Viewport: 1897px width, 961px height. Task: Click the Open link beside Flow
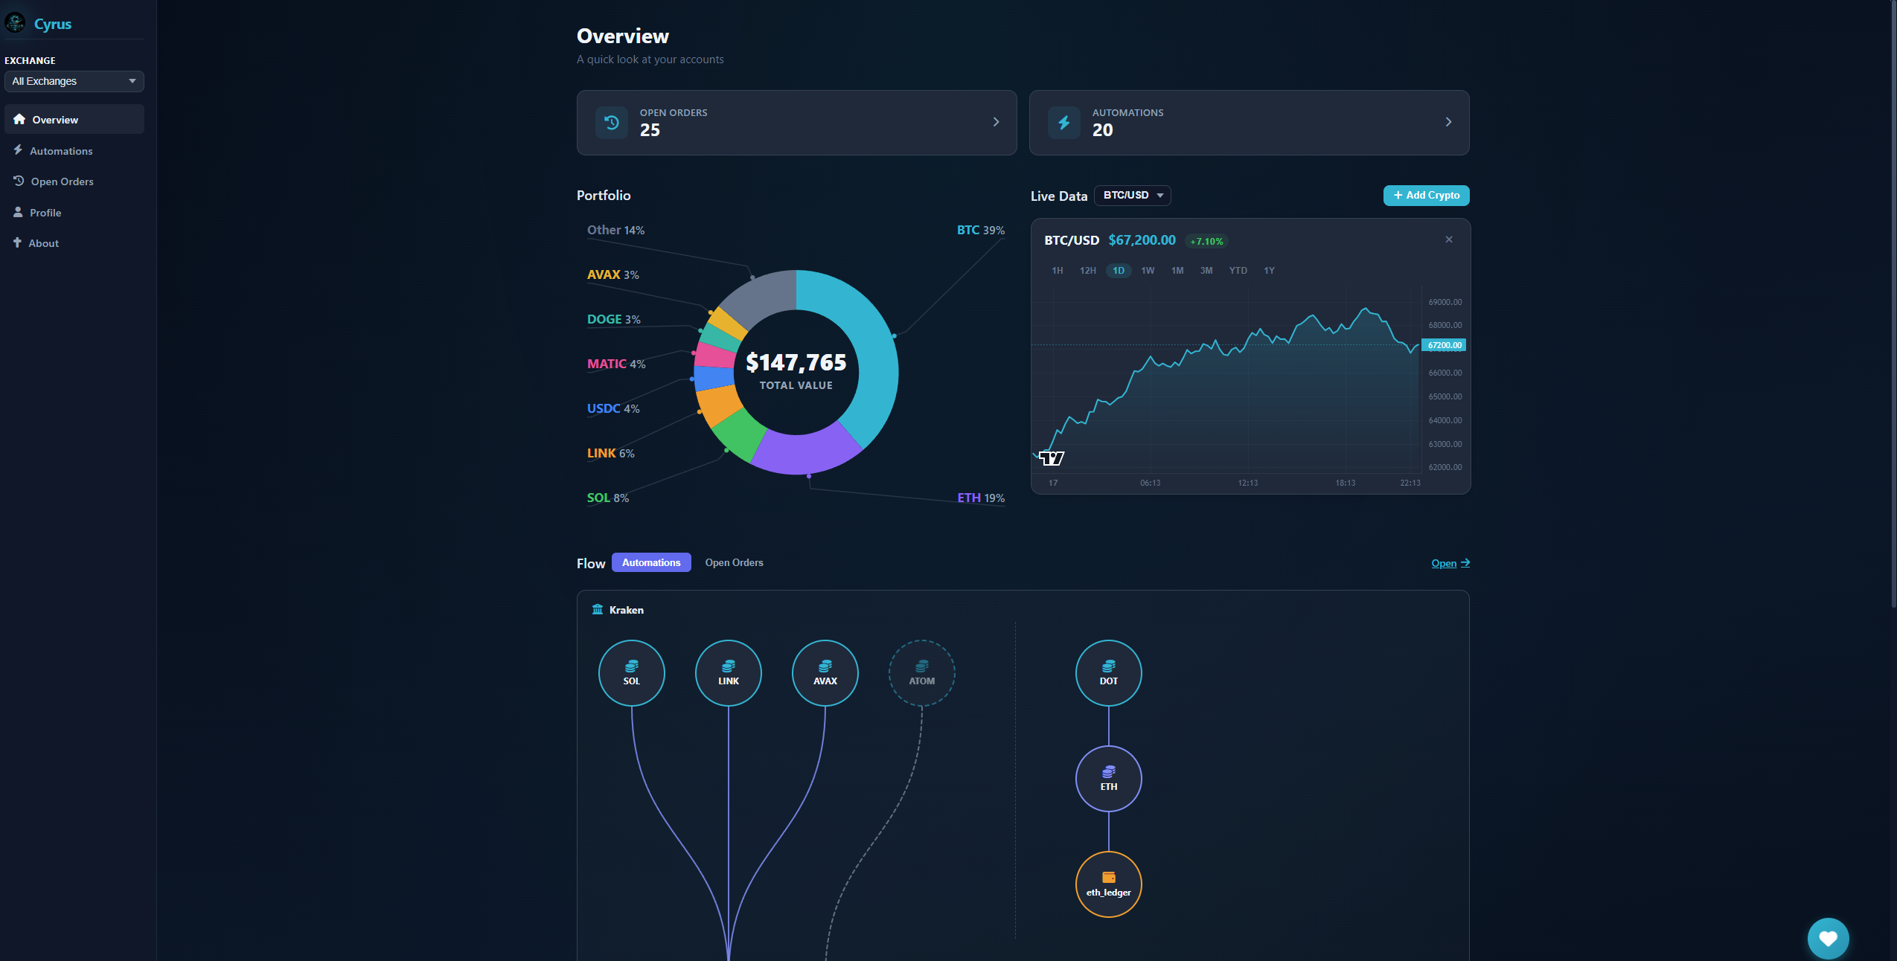(x=1450, y=563)
